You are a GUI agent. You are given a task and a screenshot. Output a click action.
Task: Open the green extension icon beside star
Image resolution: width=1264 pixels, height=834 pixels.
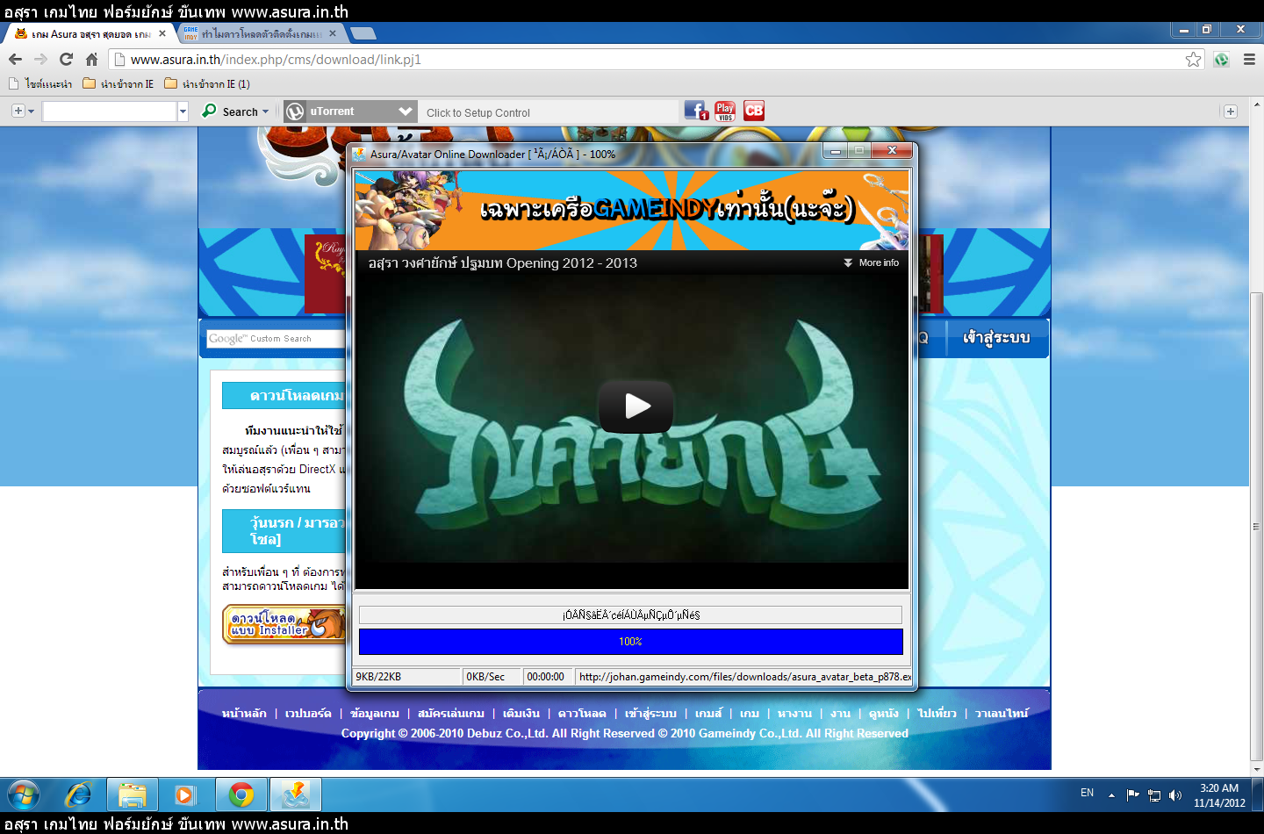click(x=1221, y=59)
